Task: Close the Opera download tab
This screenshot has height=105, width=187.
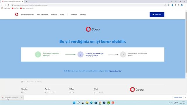Action: pos(22,2)
